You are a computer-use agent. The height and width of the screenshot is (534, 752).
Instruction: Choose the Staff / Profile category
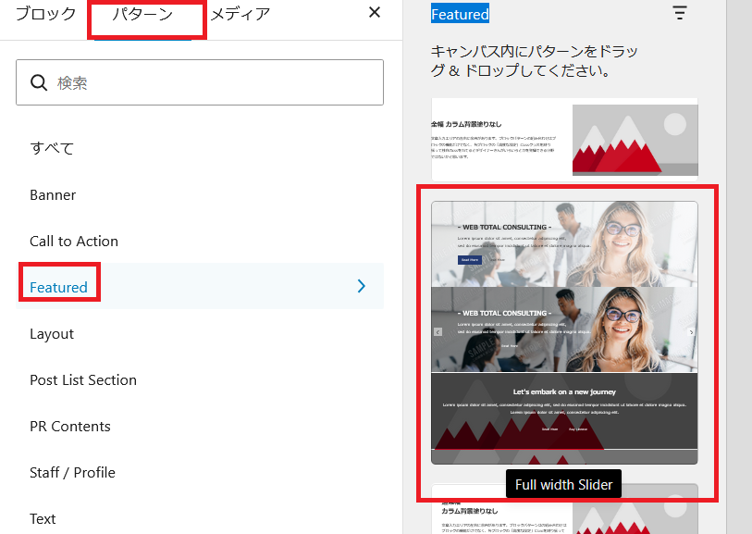click(72, 473)
